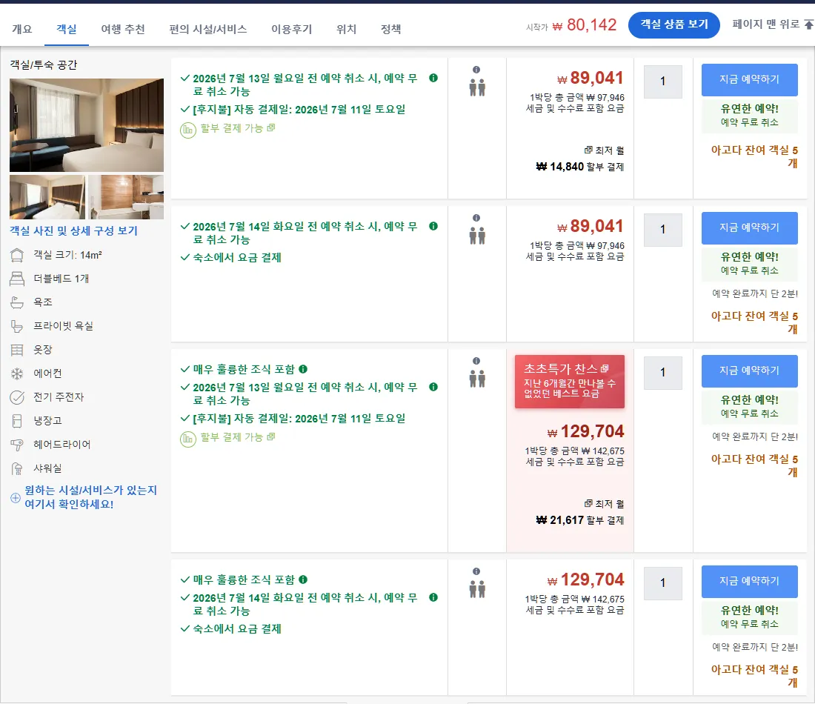Click the two-guest occupancy icon in second row
Screen dimensions: 815x704
click(x=477, y=236)
